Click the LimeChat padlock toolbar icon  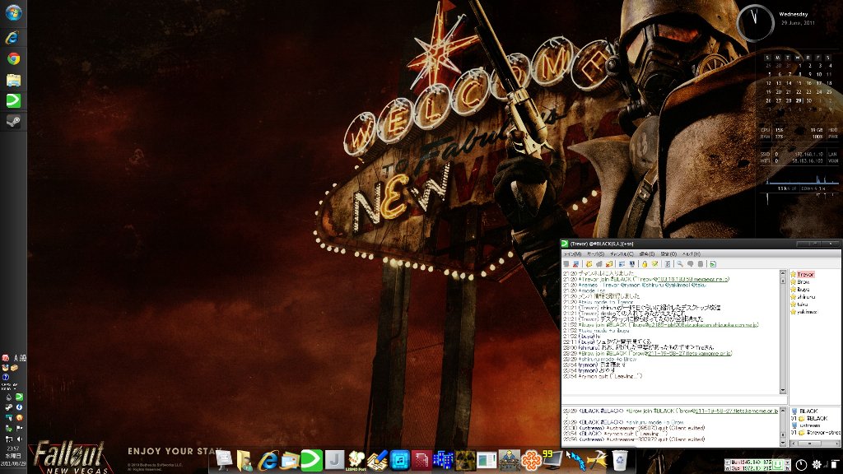645,264
